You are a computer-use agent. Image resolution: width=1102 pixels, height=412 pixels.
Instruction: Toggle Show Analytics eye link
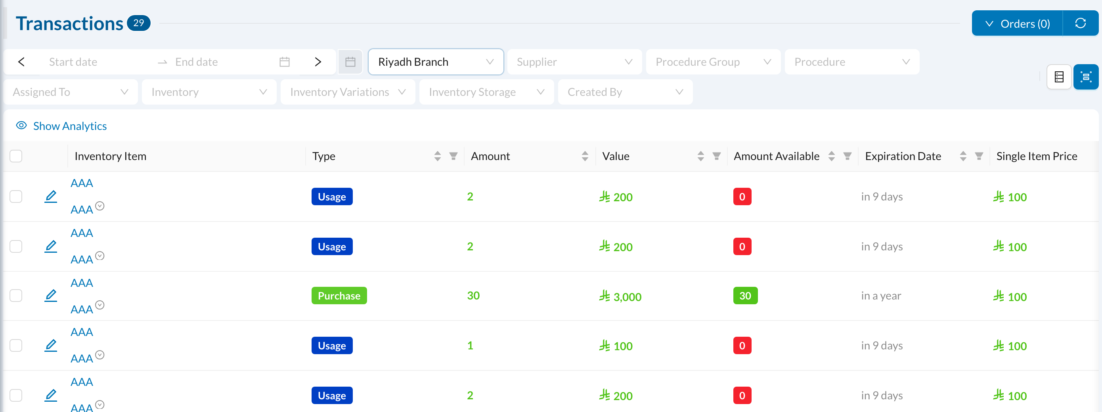(x=61, y=126)
